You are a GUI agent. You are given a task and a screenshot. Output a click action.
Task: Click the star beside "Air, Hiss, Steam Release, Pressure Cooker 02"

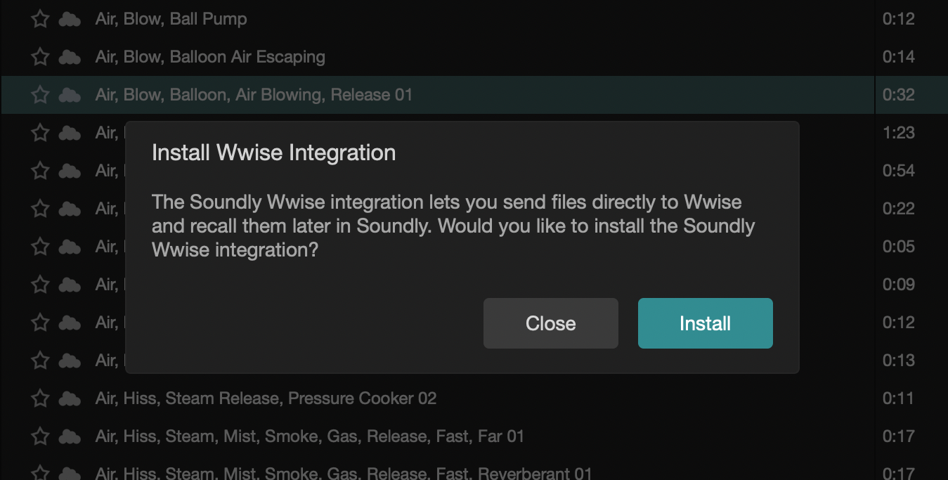40,398
